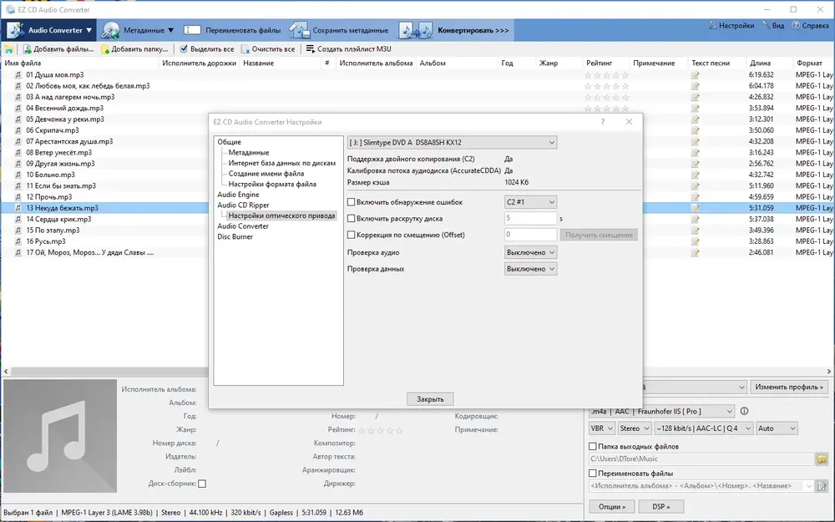Enable Включить обнаружение ошибок checkbox
Image resolution: width=835 pixels, height=522 pixels.
[x=351, y=202]
